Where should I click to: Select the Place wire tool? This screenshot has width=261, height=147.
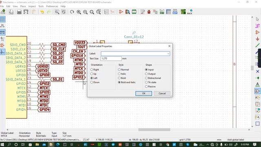pos(257,45)
